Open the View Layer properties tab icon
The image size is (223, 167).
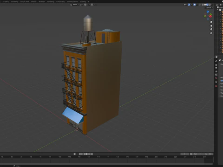coord(216,71)
